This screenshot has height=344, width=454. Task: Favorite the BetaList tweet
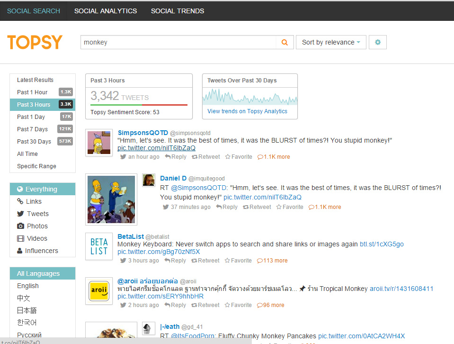click(238, 261)
